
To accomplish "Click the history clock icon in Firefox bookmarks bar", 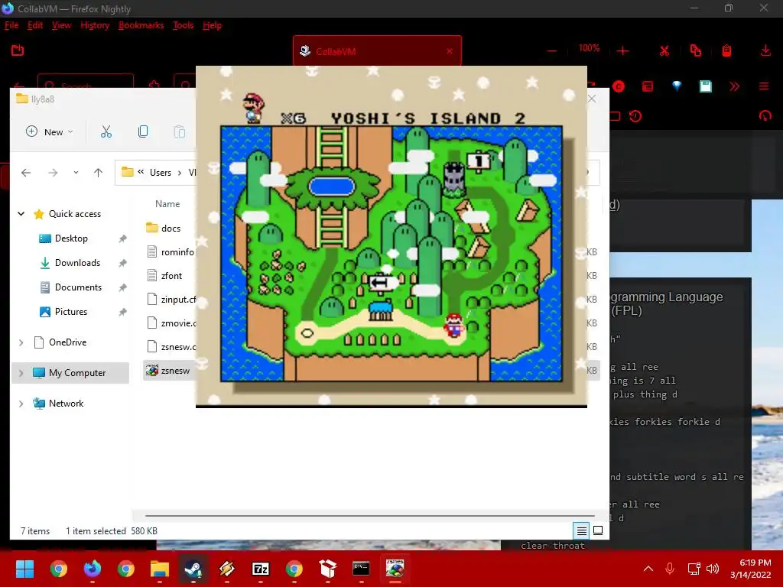I will coord(635,116).
